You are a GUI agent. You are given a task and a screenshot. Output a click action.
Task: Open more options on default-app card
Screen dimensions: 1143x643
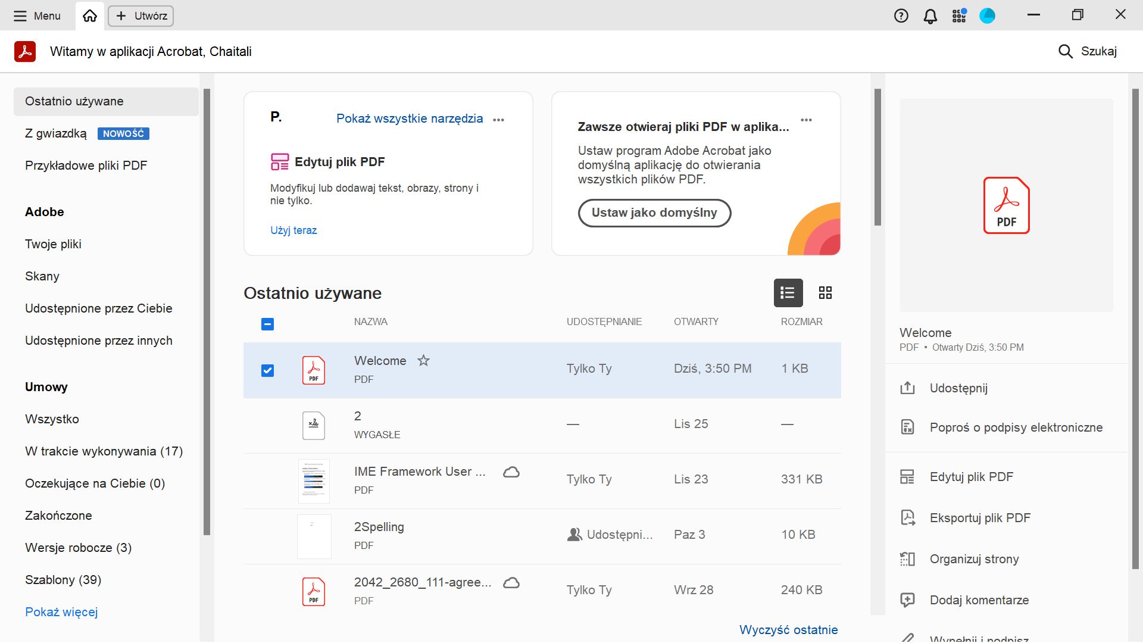tap(806, 120)
